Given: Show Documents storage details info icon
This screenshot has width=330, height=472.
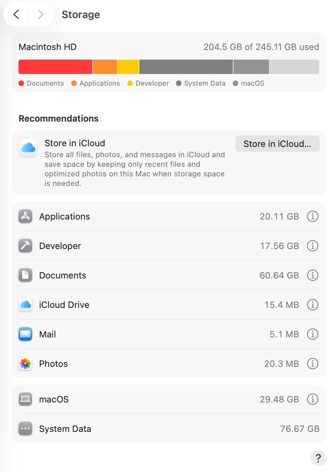Looking at the screenshot, I should pos(313,275).
